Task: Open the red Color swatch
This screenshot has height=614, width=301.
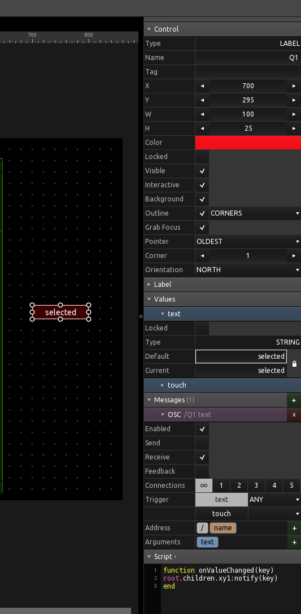Action: click(x=248, y=142)
